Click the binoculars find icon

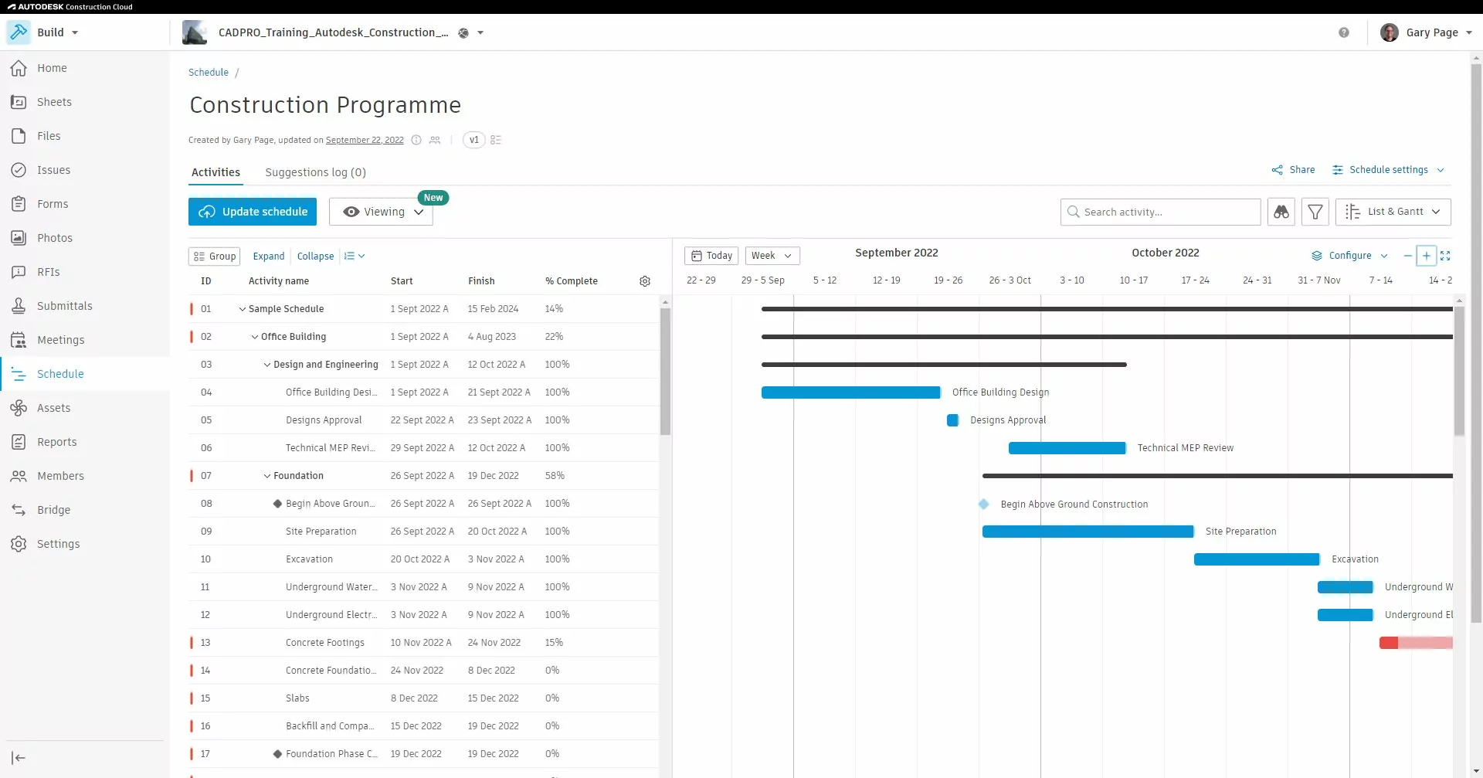[1281, 212]
